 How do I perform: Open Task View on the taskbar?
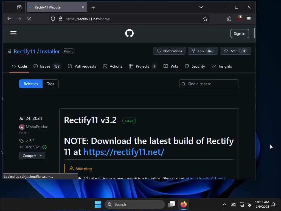(172, 204)
